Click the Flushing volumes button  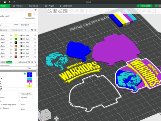(17, 30)
